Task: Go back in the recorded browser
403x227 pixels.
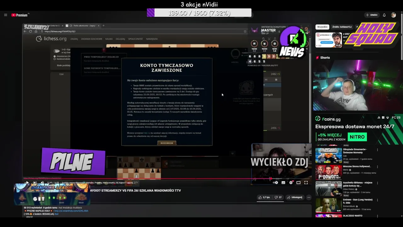Action: (x=26, y=32)
